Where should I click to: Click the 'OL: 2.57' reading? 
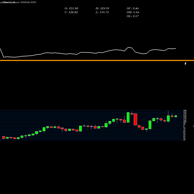pos(133,16)
